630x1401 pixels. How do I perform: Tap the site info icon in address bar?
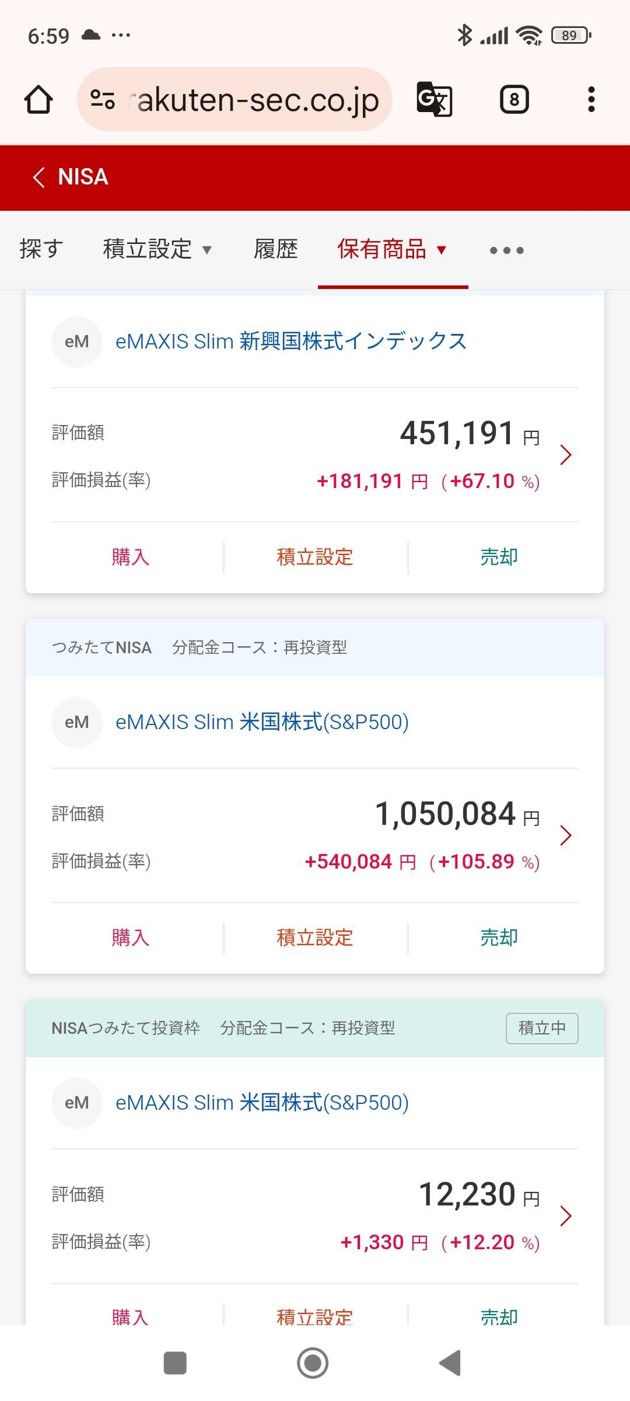(103, 99)
